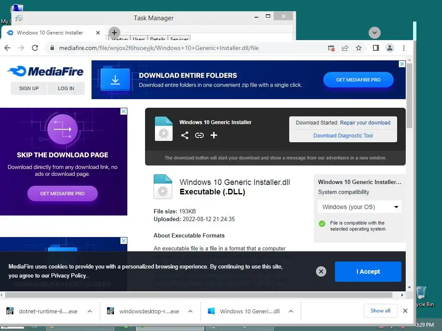Click the green compatibility check icon
Screen dimensions: 442x331
click(322, 224)
